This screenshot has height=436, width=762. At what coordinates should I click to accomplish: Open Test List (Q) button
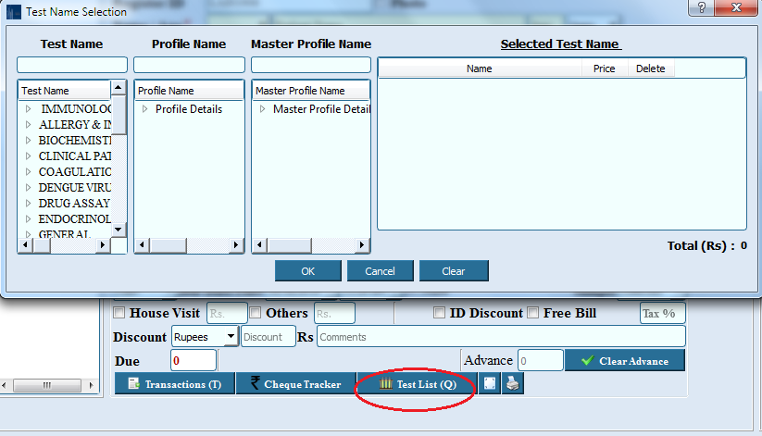[418, 384]
